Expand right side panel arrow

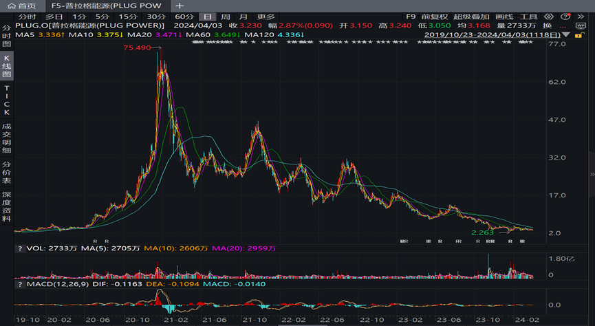click(592, 174)
